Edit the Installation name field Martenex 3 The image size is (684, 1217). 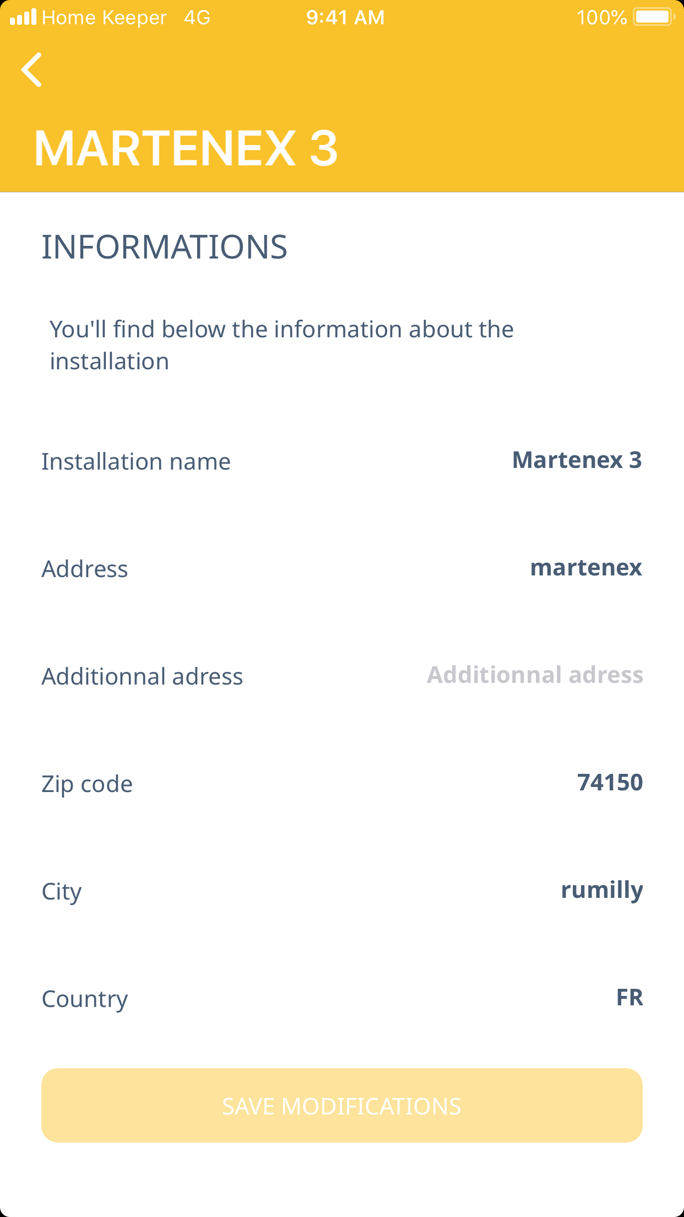pyautogui.click(x=577, y=460)
